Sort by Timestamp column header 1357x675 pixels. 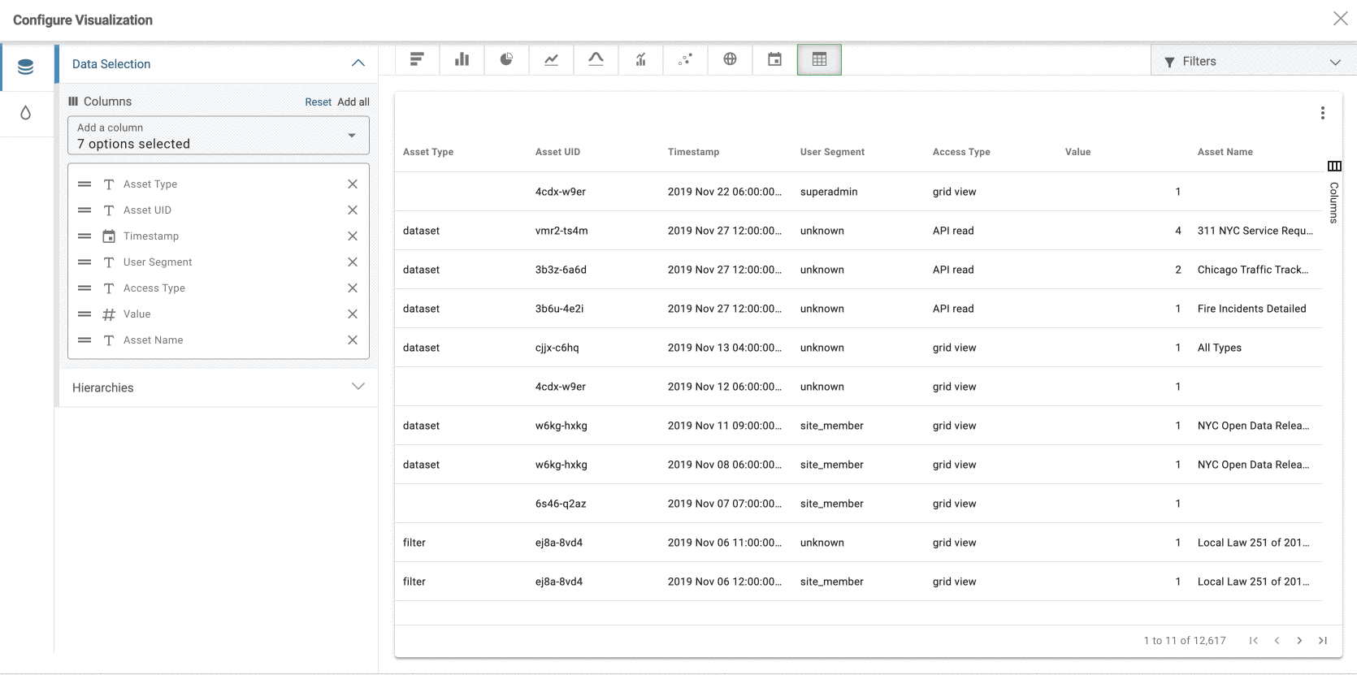coord(693,152)
